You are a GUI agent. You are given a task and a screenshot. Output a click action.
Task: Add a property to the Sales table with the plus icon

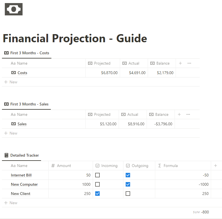(179, 114)
